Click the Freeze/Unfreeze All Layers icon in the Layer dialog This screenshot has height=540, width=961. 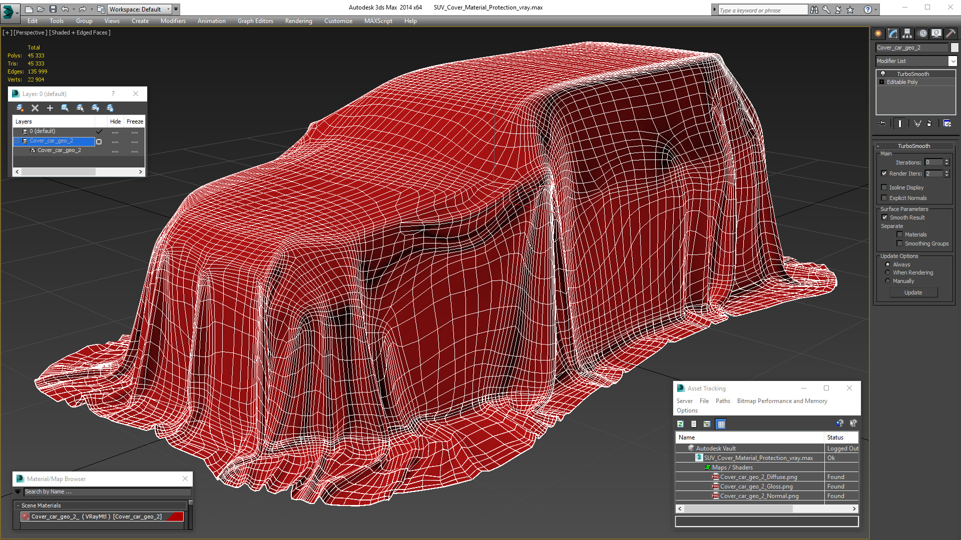110,108
